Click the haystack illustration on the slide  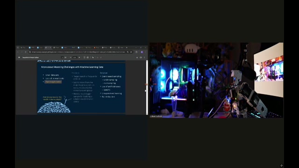54,107
